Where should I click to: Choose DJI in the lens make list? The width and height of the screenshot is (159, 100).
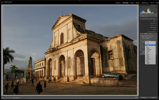[150, 46]
